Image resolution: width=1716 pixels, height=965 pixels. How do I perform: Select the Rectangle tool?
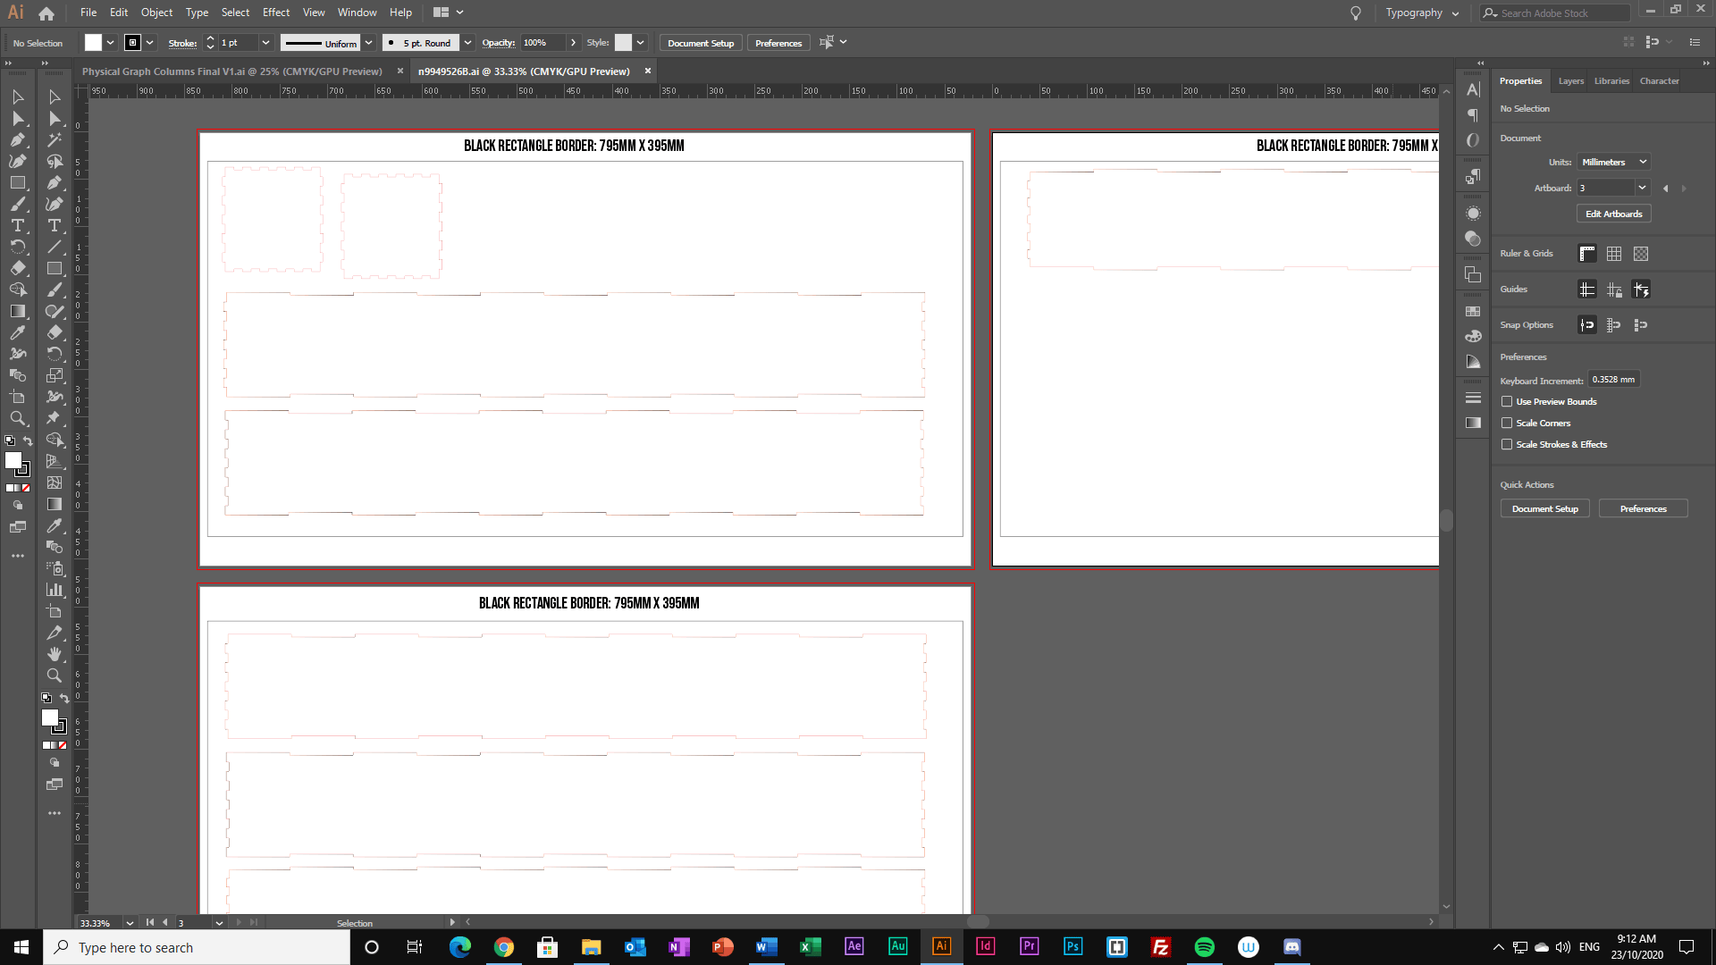18,183
